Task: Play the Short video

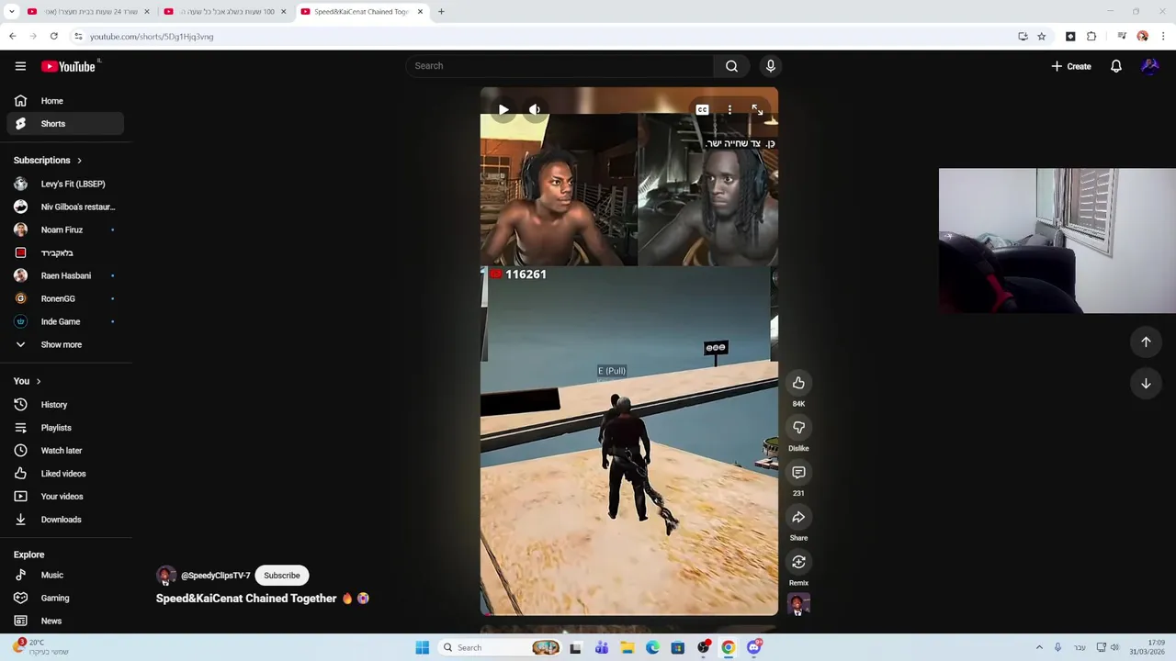Action: point(503,109)
